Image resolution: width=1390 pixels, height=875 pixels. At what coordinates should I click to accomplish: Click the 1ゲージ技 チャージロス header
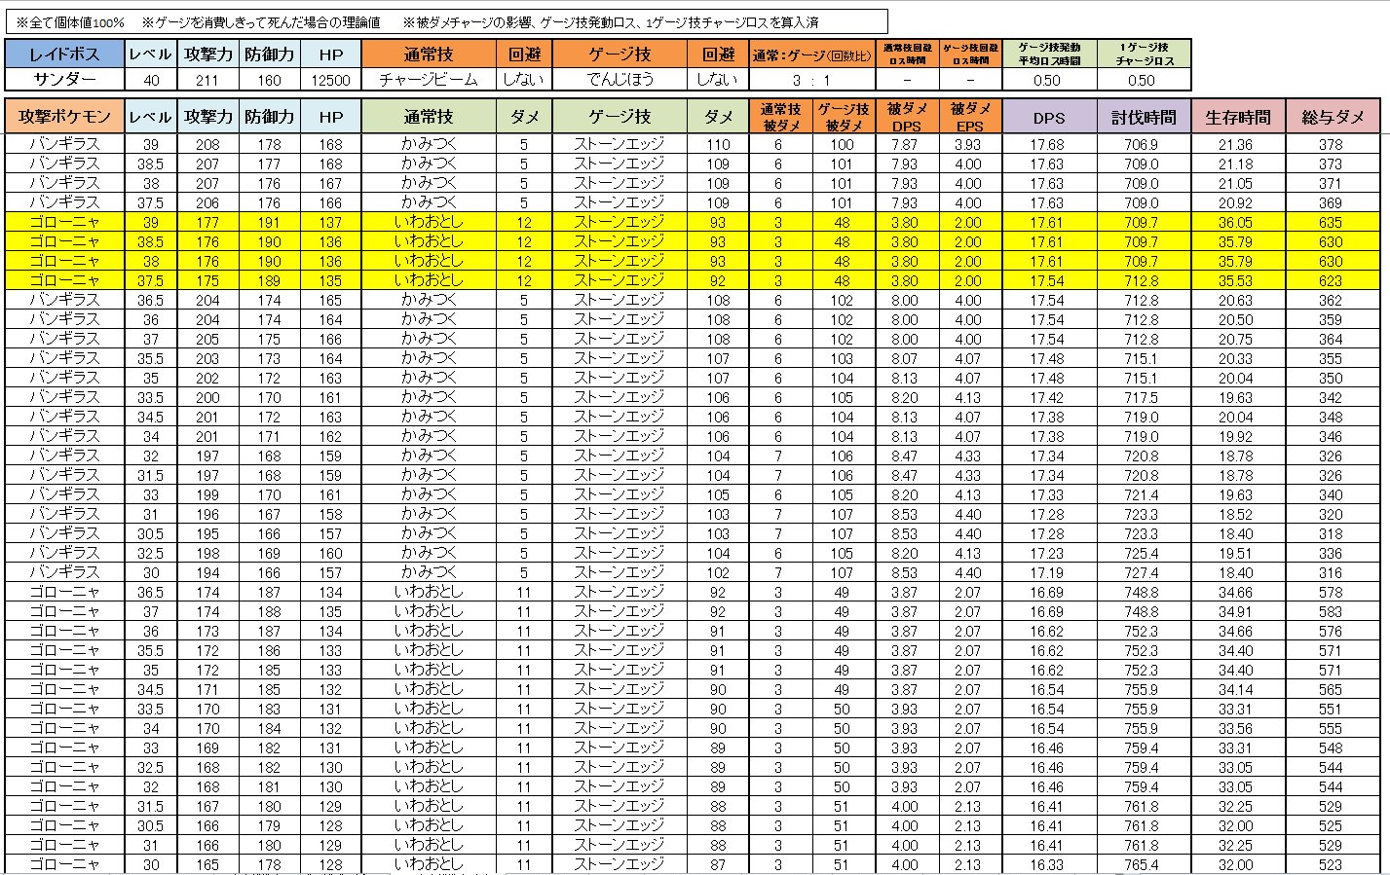tap(1144, 54)
